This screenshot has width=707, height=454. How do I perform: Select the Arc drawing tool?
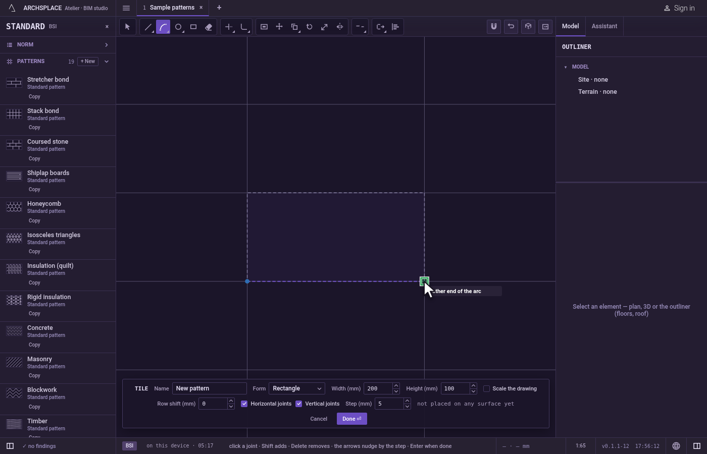163,27
